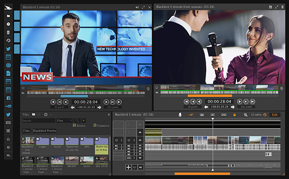This screenshot has height=179, width=289.
Task: Toggle the orange timeline lock icon
Action: [234, 115]
